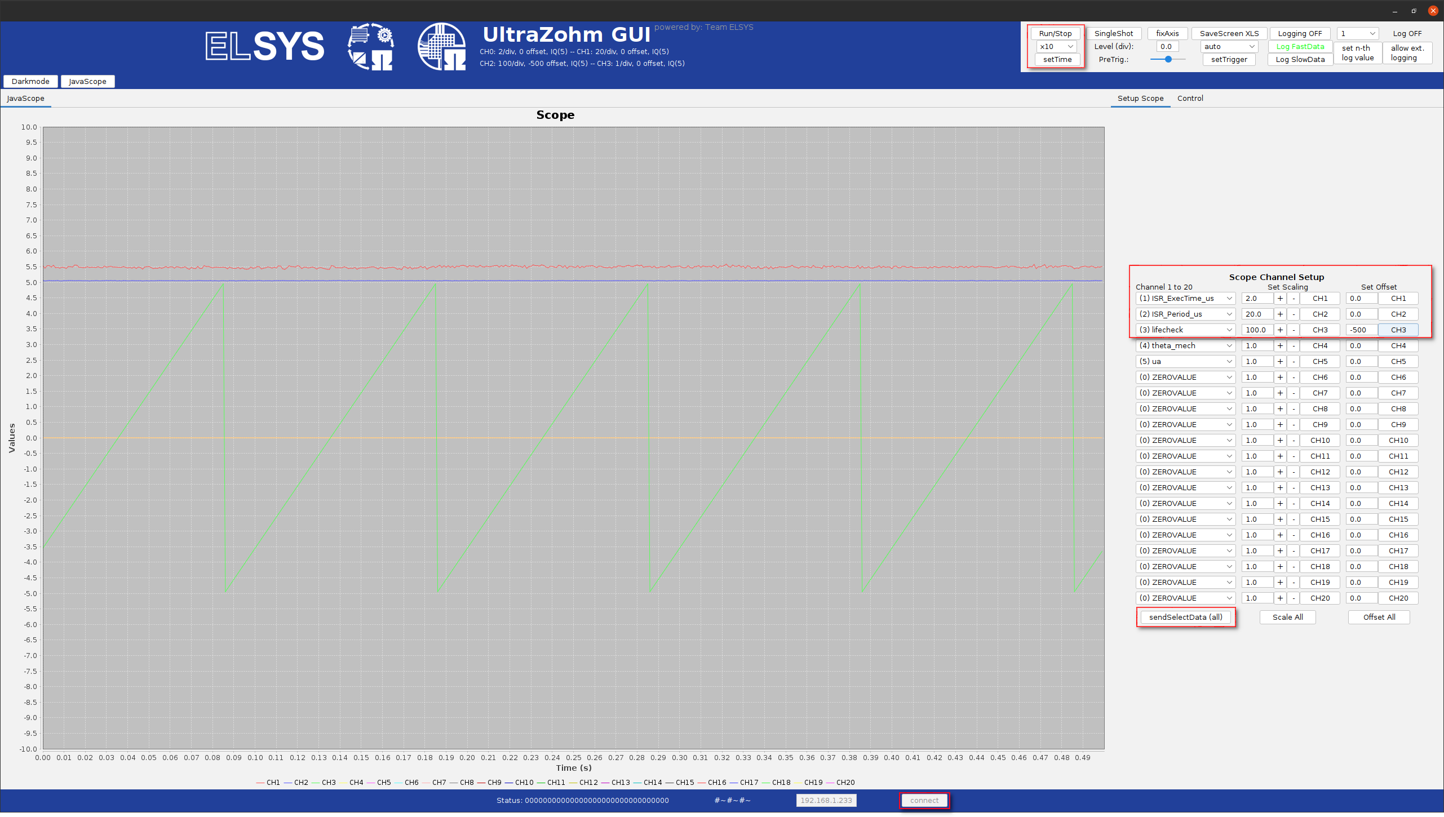This screenshot has height=817, width=1444.
Task: Adjust the PreTrig slider handle
Action: point(1168,59)
